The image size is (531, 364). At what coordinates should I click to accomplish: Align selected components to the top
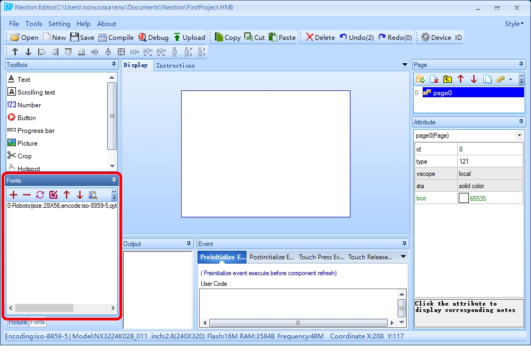tap(68, 52)
